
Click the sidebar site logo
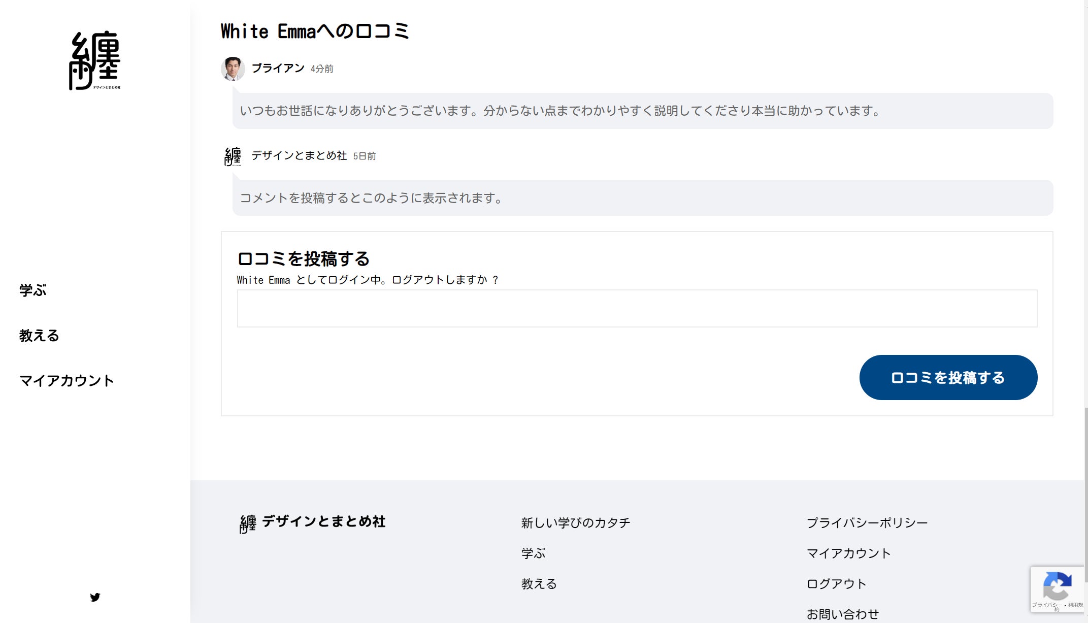pyautogui.click(x=95, y=60)
